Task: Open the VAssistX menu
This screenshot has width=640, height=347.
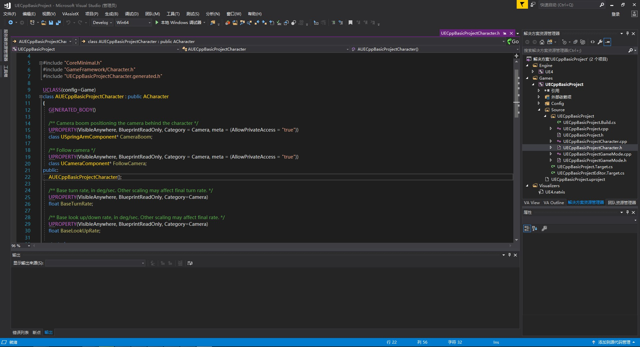Action: pyautogui.click(x=70, y=14)
